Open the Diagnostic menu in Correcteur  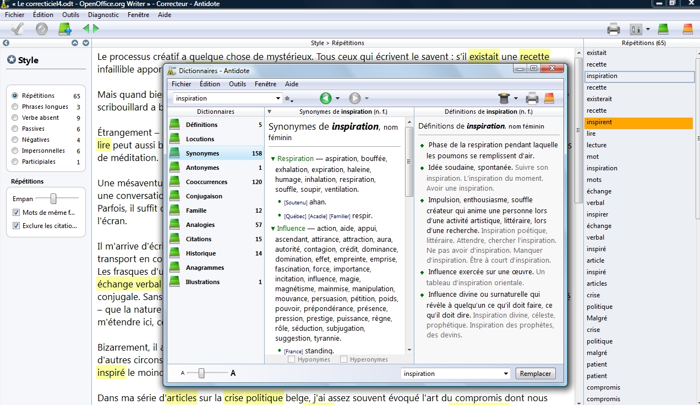pyautogui.click(x=103, y=15)
